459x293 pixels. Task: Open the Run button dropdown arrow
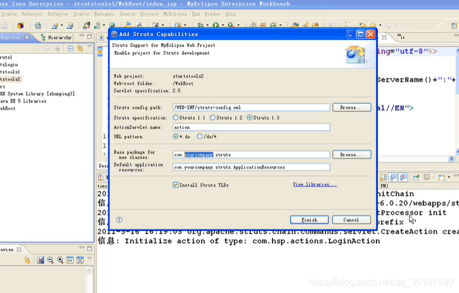pos(223,26)
